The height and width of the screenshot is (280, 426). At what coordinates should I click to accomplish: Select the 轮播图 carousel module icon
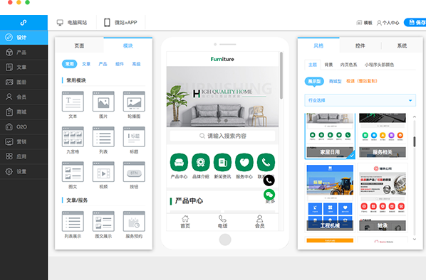pyautogui.click(x=134, y=102)
